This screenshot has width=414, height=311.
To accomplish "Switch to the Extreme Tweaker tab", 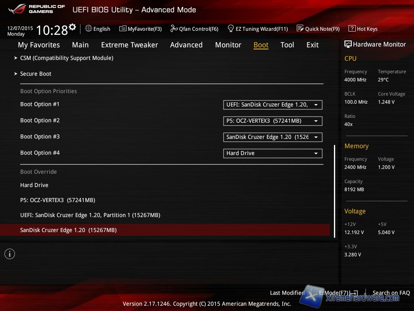I will point(129,45).
